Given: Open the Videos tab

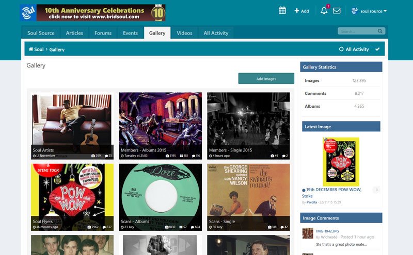Looking at the screenshot, I should [184, 33].
